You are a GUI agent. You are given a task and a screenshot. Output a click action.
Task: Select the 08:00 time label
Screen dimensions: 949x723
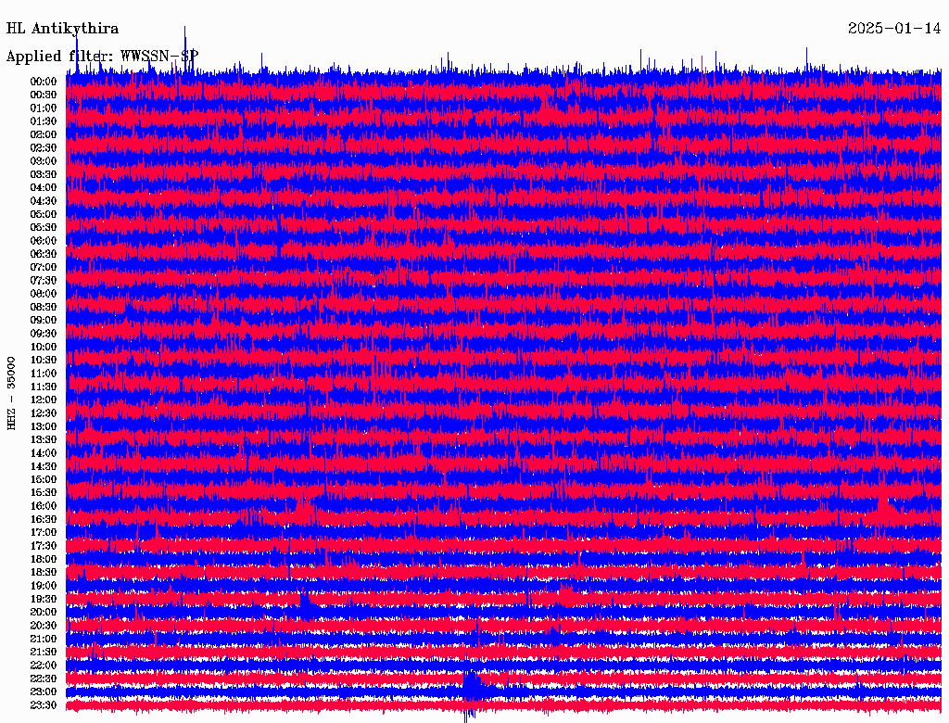point(44,294)
